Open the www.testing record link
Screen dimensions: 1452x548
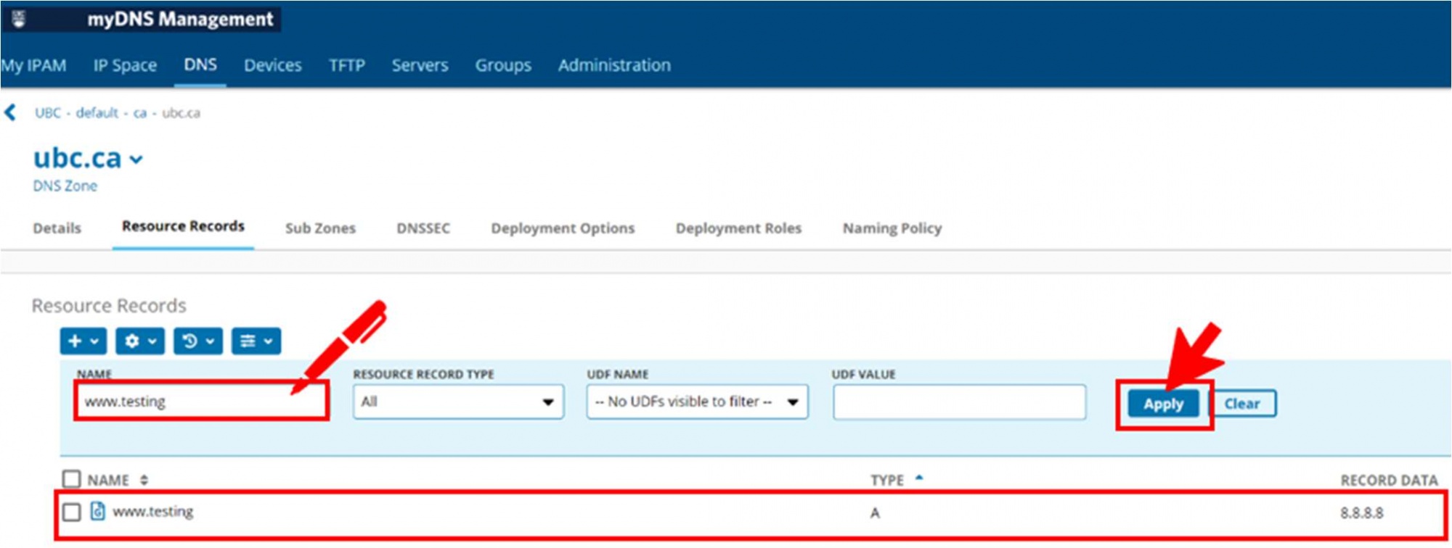click(x=153, y=512)
